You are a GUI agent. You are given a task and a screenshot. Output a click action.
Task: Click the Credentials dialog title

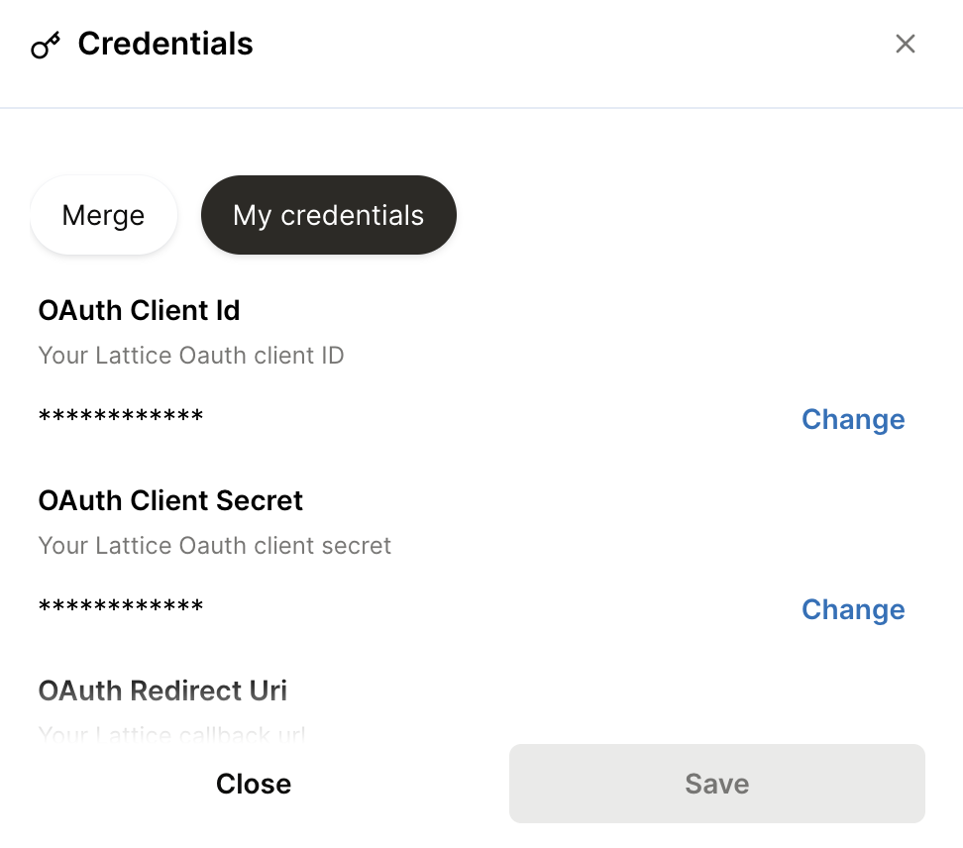165,45
